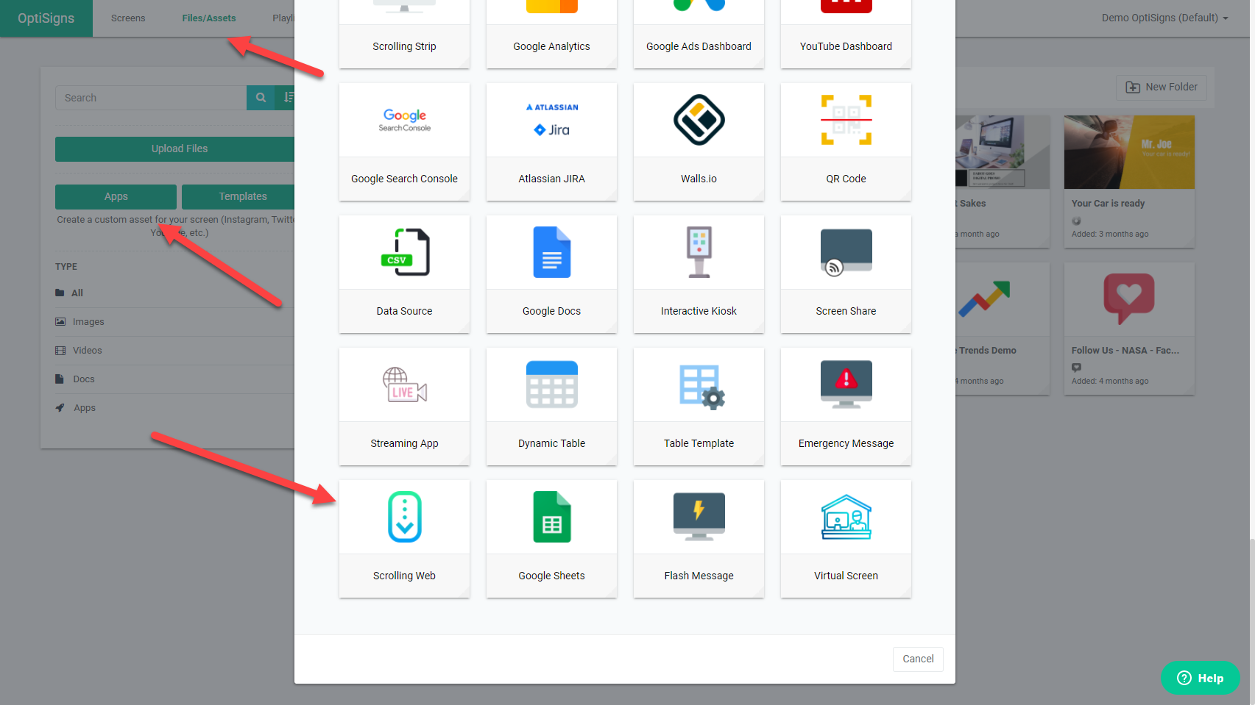Viewport: 1255px width, 705px height.
Task: Select the Emergency Message app
Action: pos(845,407)
